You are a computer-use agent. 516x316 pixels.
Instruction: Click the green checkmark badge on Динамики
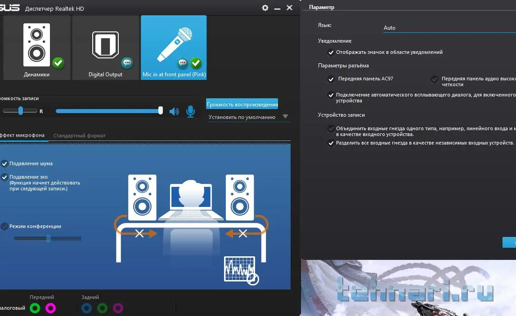[x=58, y=63]
